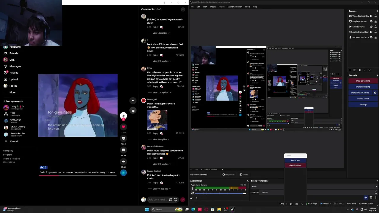Go to next video with down arrow
This screenshot has height=213, width=379.
click(x=133, y=110)
